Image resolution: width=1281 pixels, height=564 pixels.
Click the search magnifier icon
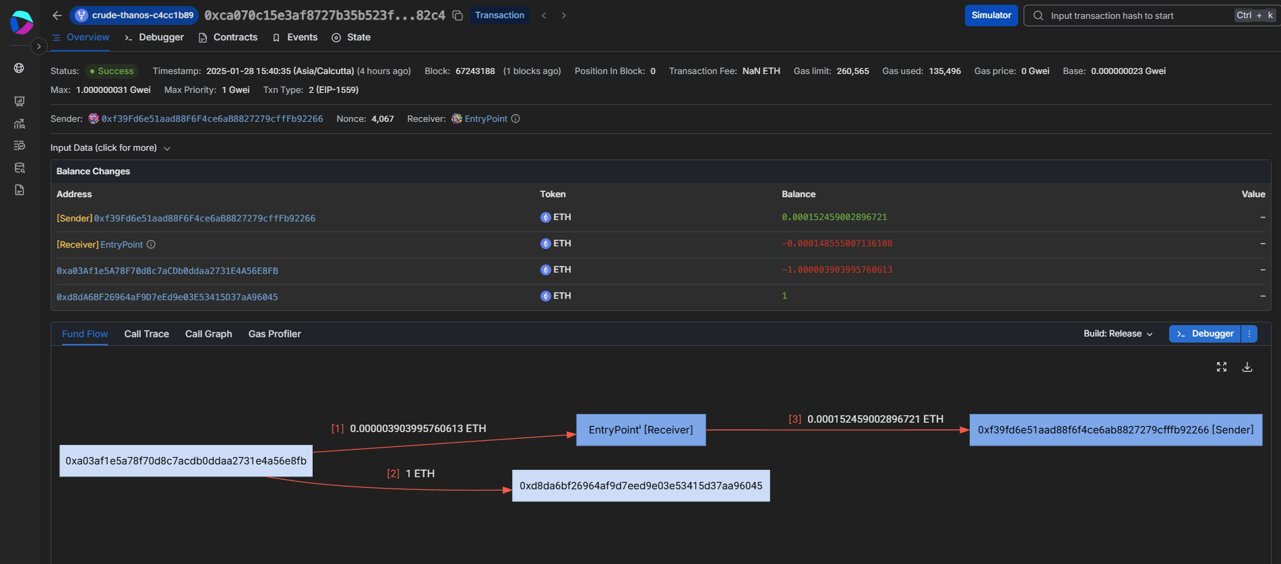click(1038, 15)
